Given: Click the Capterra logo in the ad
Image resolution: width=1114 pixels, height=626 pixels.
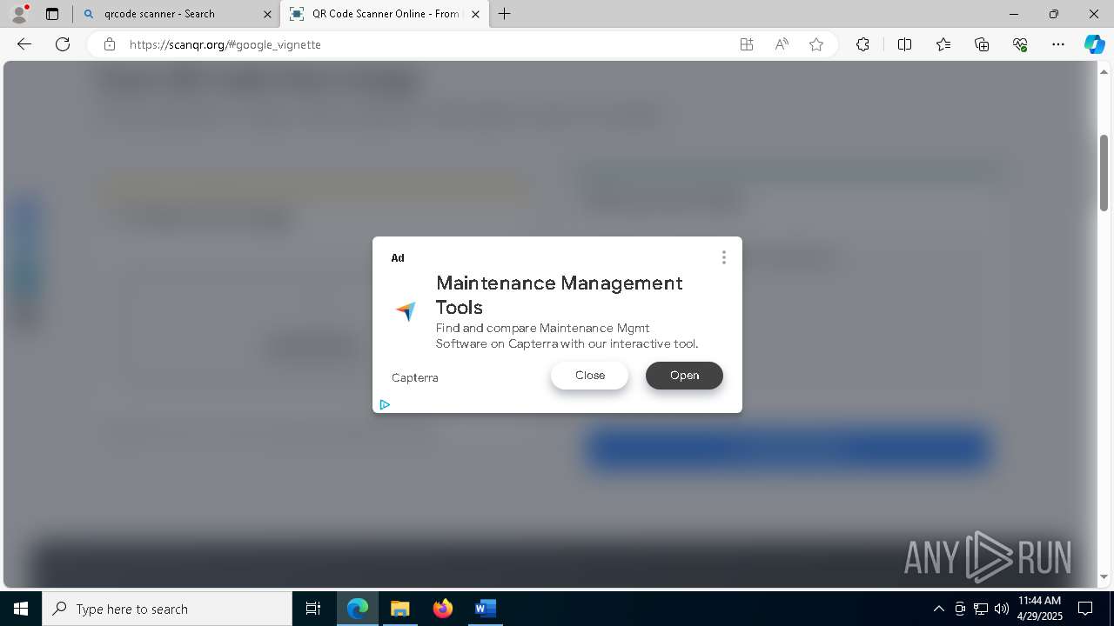Looking at the screenshot, I should pos(406,310).
